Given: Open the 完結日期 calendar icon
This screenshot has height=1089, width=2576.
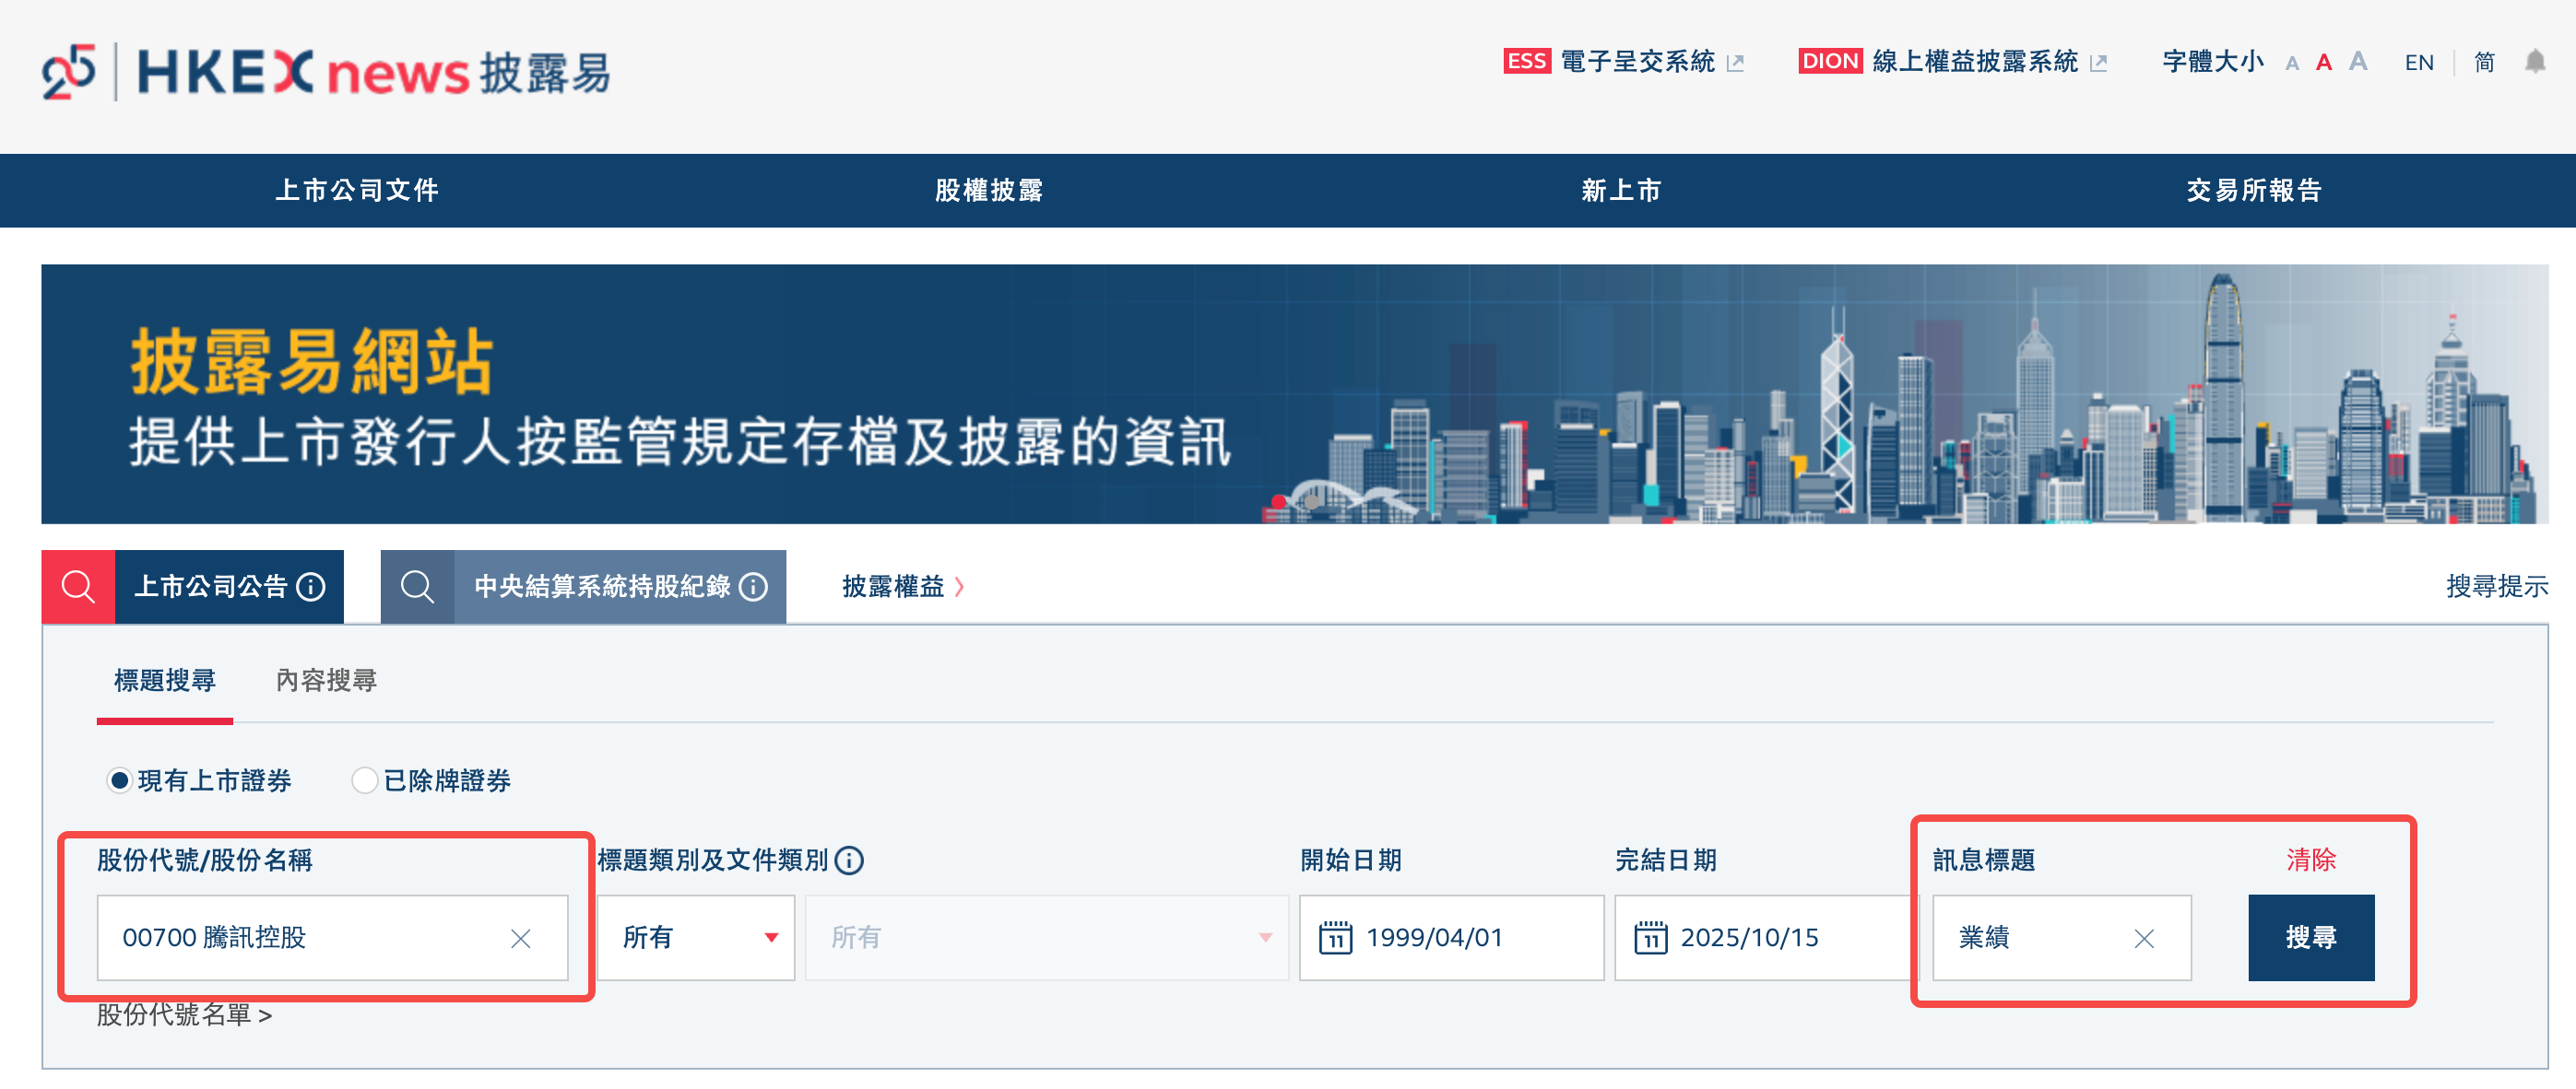Looking at the screenshot, I should 1650,937.
